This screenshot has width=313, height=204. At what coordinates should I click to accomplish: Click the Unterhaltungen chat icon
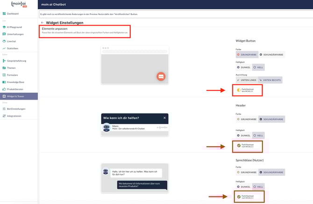click(4, 34)
